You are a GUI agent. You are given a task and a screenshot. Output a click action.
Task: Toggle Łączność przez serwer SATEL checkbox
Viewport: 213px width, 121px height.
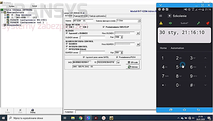(x=84, y=57)
